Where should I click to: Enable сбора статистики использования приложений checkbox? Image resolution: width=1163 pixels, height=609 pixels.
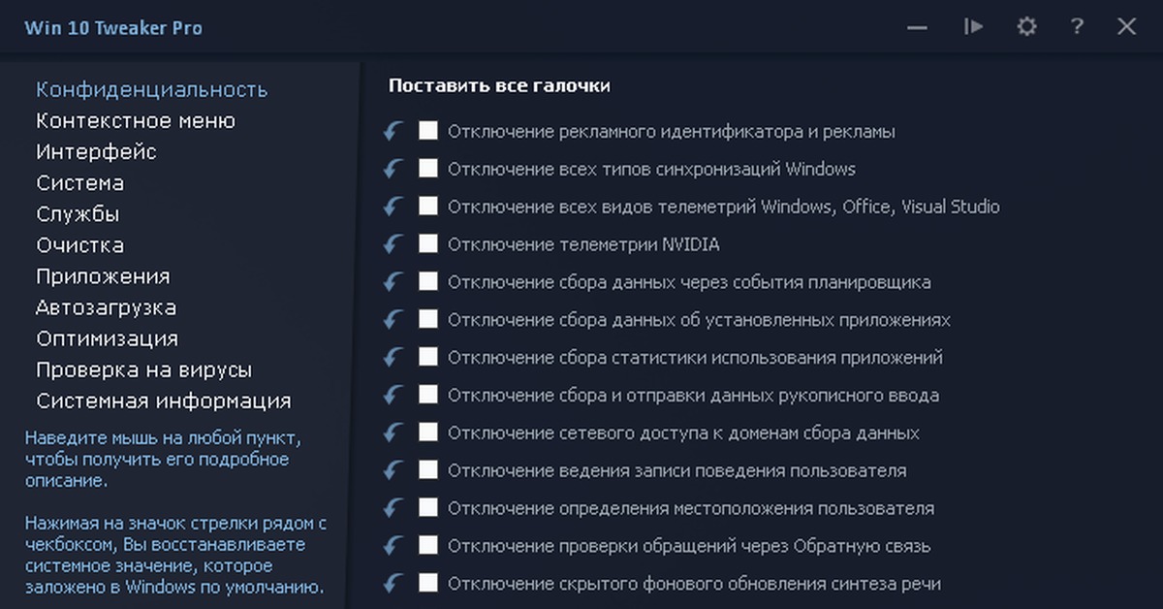(428, 357)
